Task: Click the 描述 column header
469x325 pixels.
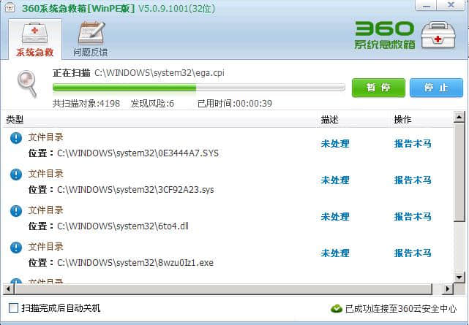Action: pyautogui.click(x=329, y=120)
